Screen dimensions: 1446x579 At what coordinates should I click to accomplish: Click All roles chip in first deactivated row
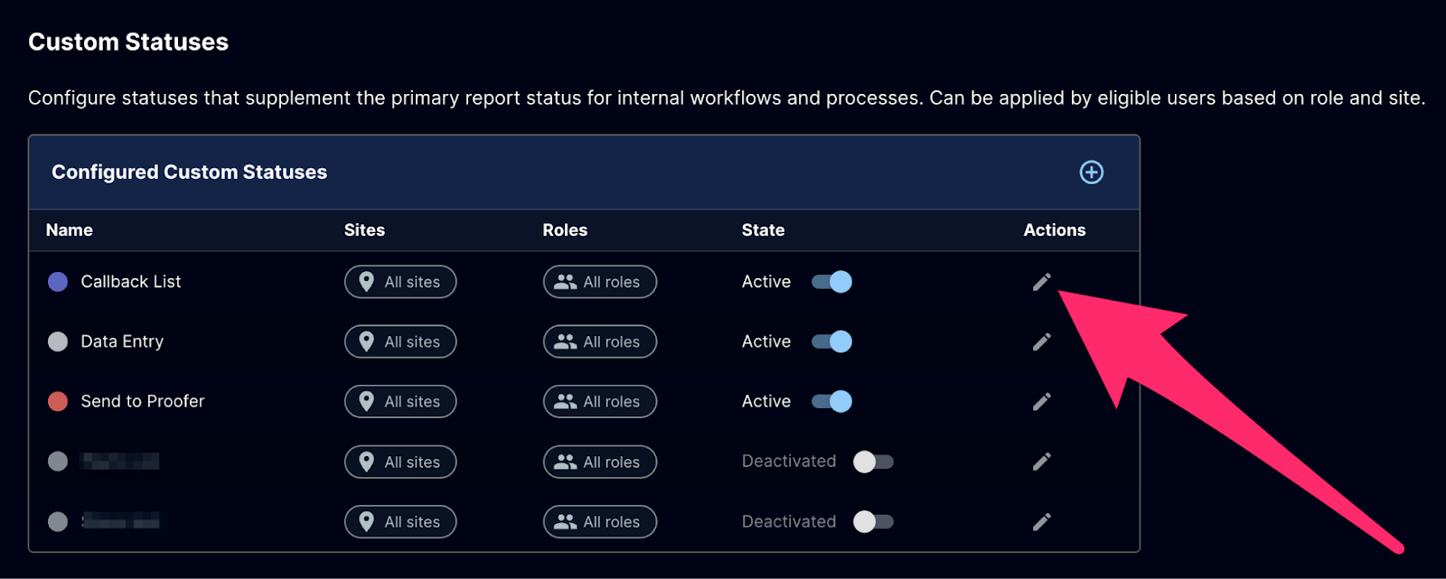click(x=600, y=462)
